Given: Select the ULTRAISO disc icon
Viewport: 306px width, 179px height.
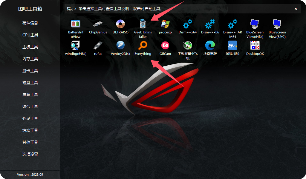Looking at the screenshot, I should 120,24.
